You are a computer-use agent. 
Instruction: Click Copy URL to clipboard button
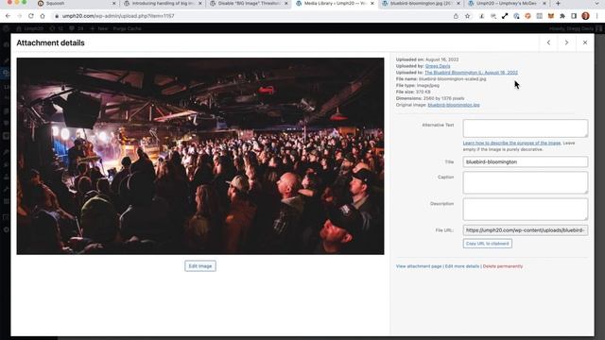pos(488,244)
